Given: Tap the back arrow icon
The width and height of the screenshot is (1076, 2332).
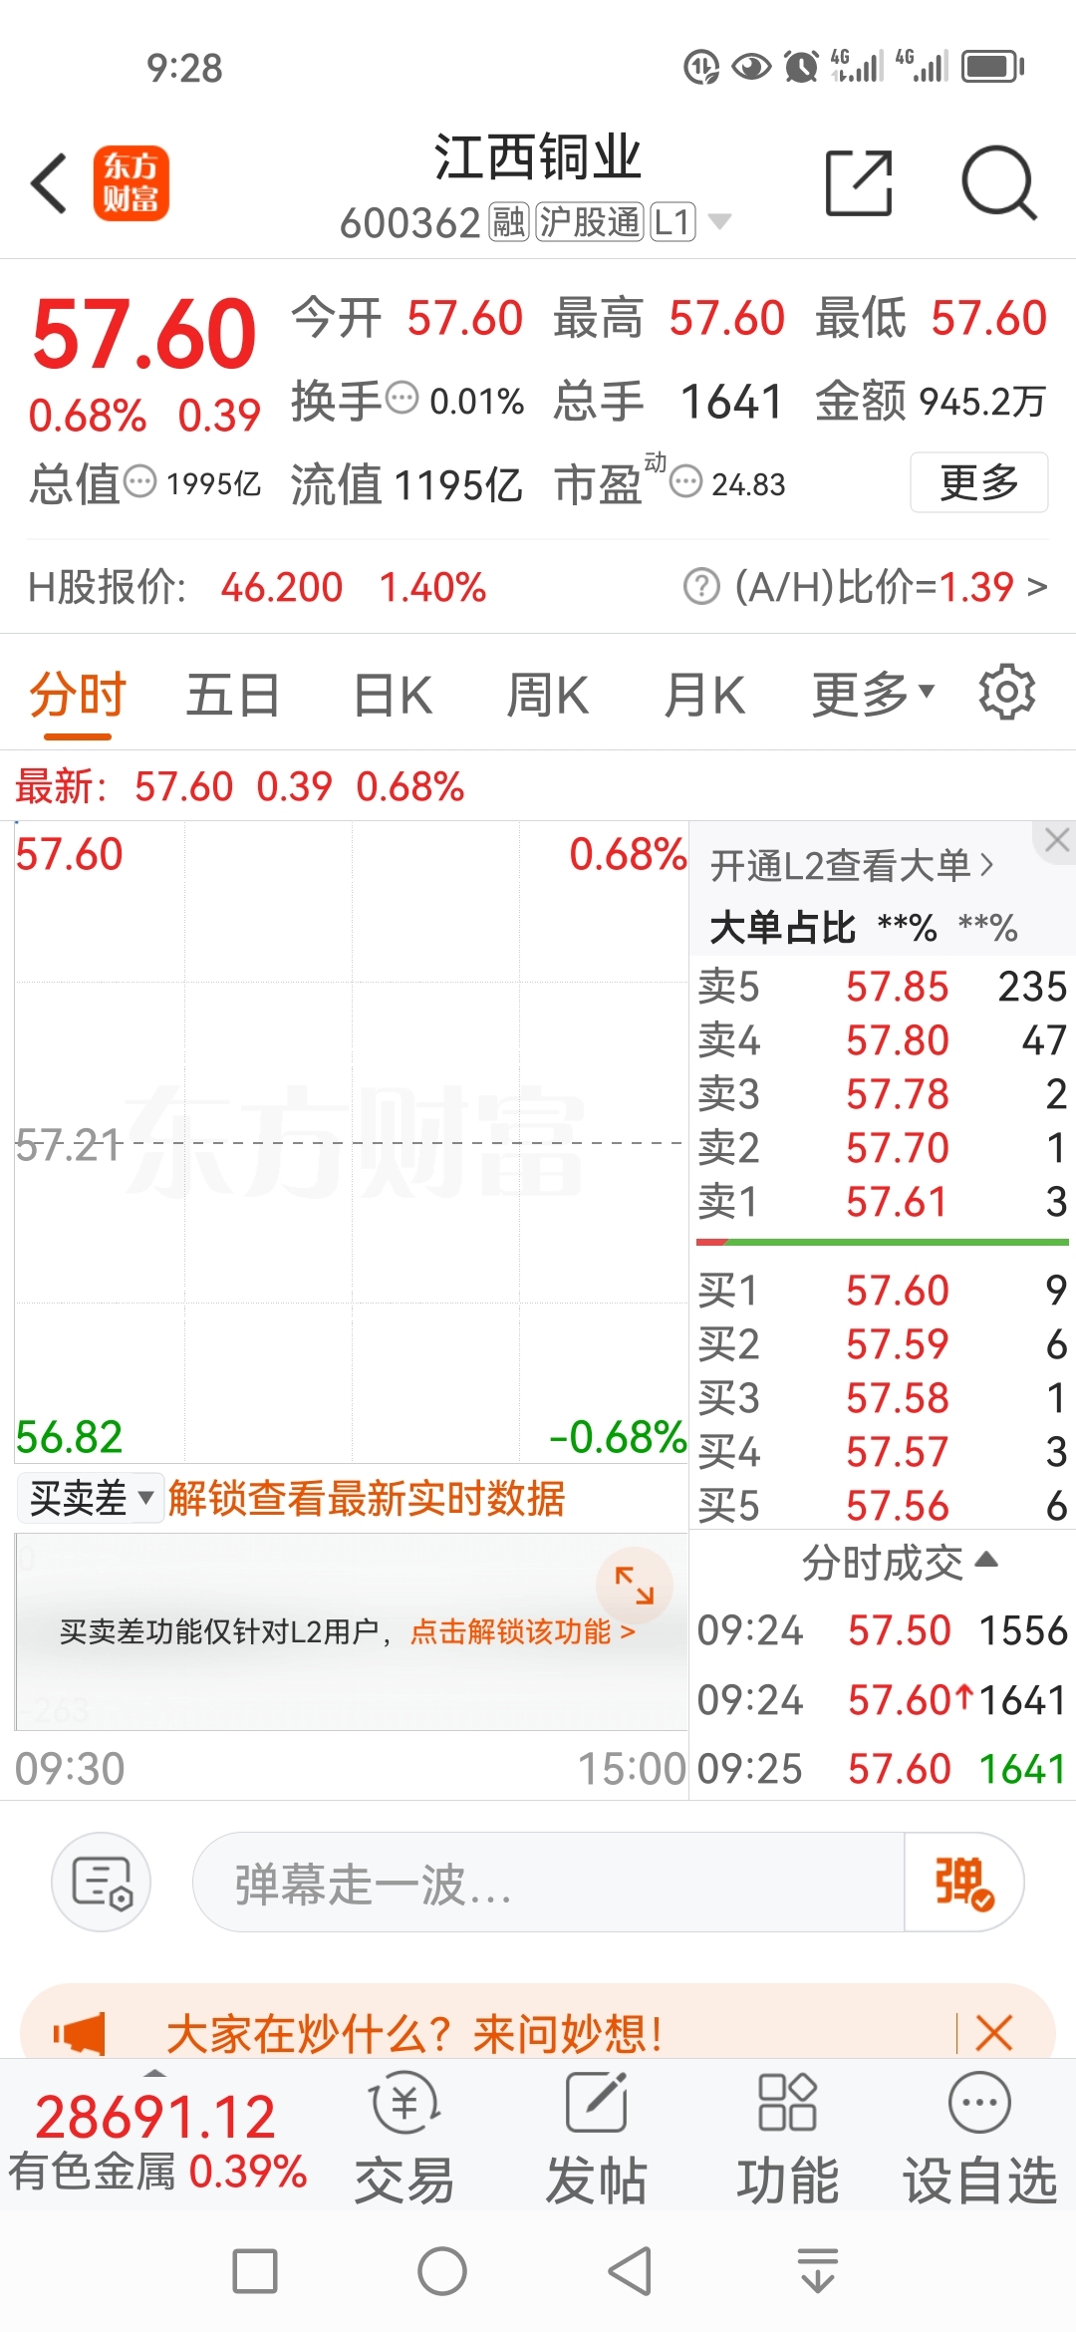Looking at the screenshot, I should tap(49, 183).
